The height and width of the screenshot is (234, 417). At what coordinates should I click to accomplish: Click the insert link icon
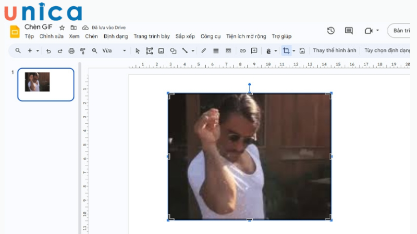[242, 51]
